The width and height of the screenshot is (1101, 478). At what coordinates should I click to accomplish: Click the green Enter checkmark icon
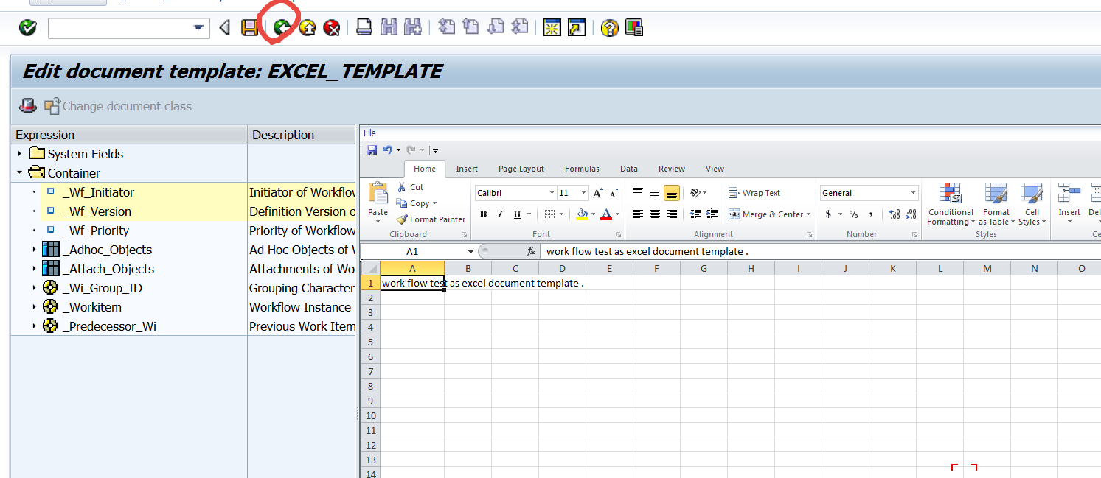tap(27, 28)
